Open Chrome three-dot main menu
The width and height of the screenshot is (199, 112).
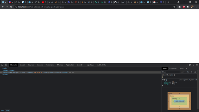coord(196,7)
